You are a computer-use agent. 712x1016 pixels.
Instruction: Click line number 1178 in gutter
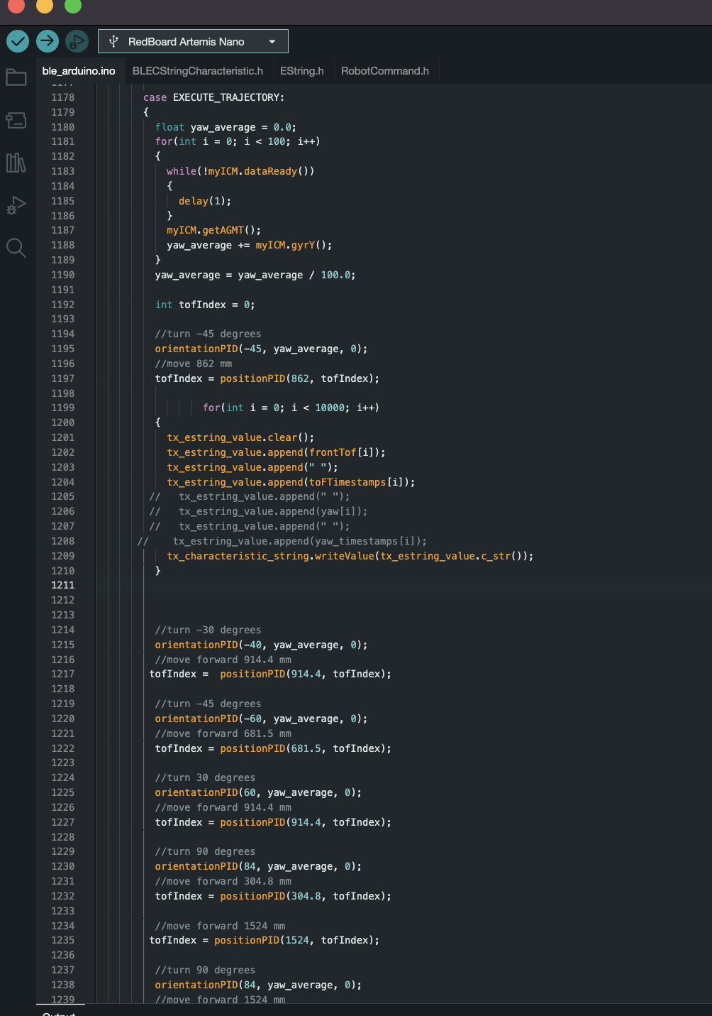62,97
